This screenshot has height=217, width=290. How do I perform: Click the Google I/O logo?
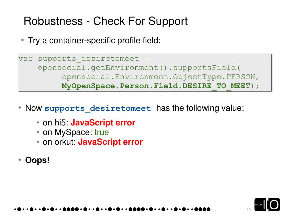point(267,205)
